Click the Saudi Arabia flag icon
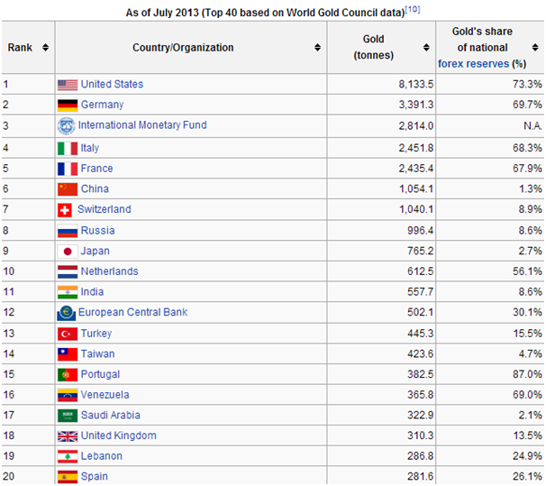The image size is (546, 486). point(68,416)
